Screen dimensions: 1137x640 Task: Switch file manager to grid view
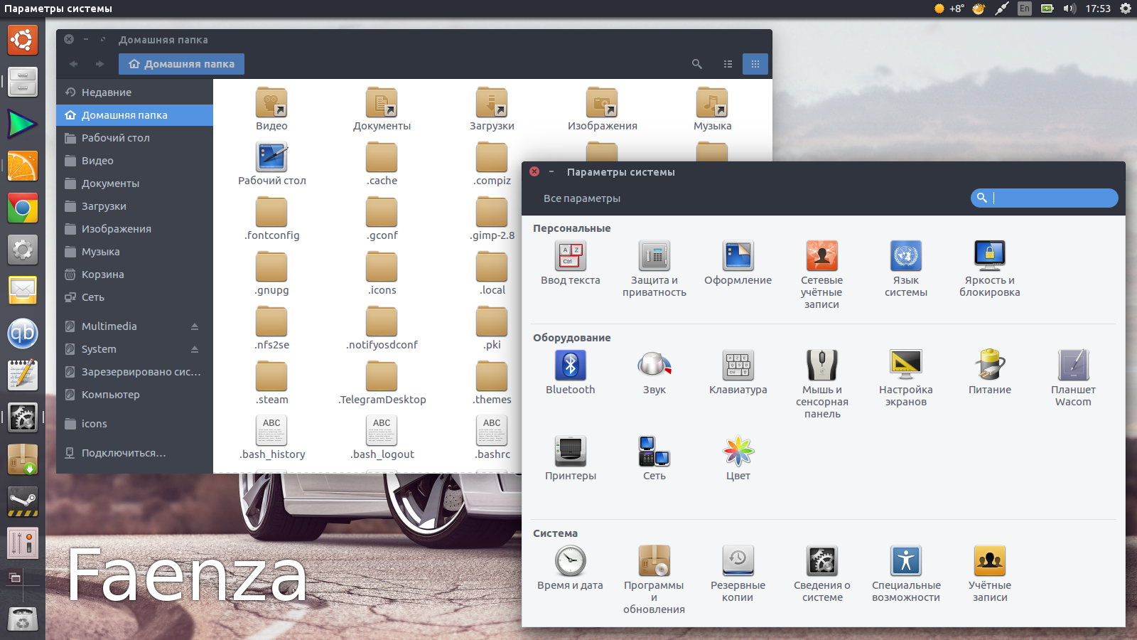(x=755, y=64)
